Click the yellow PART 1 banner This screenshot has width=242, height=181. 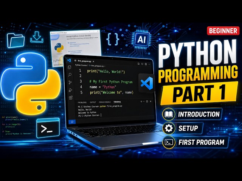coord(199,93)
